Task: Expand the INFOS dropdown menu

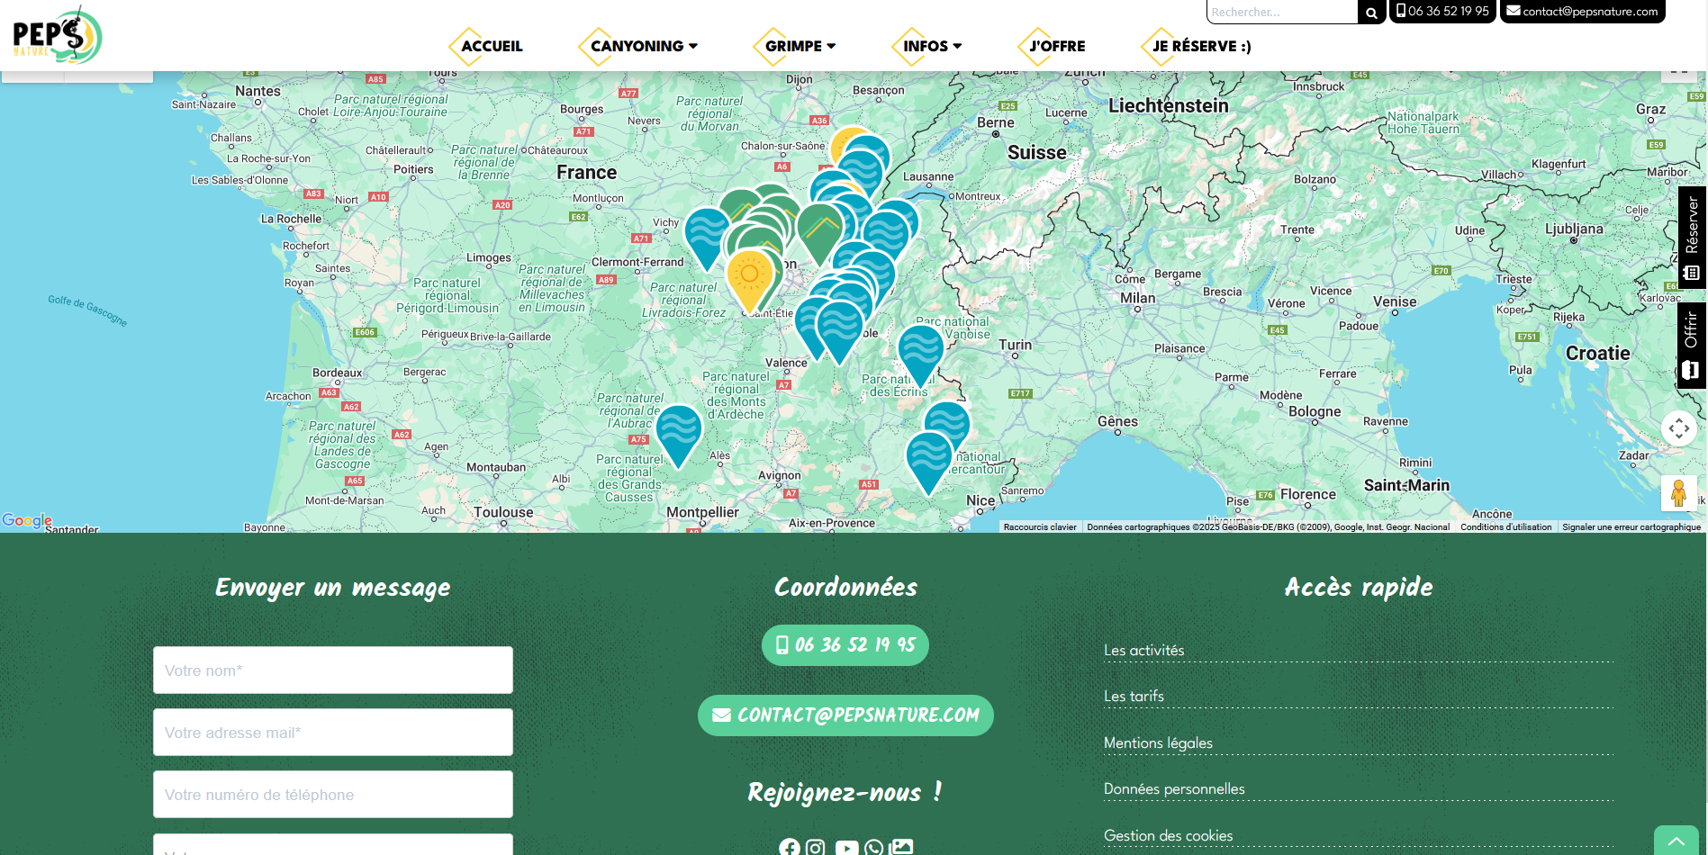Action: click(932, 46)
